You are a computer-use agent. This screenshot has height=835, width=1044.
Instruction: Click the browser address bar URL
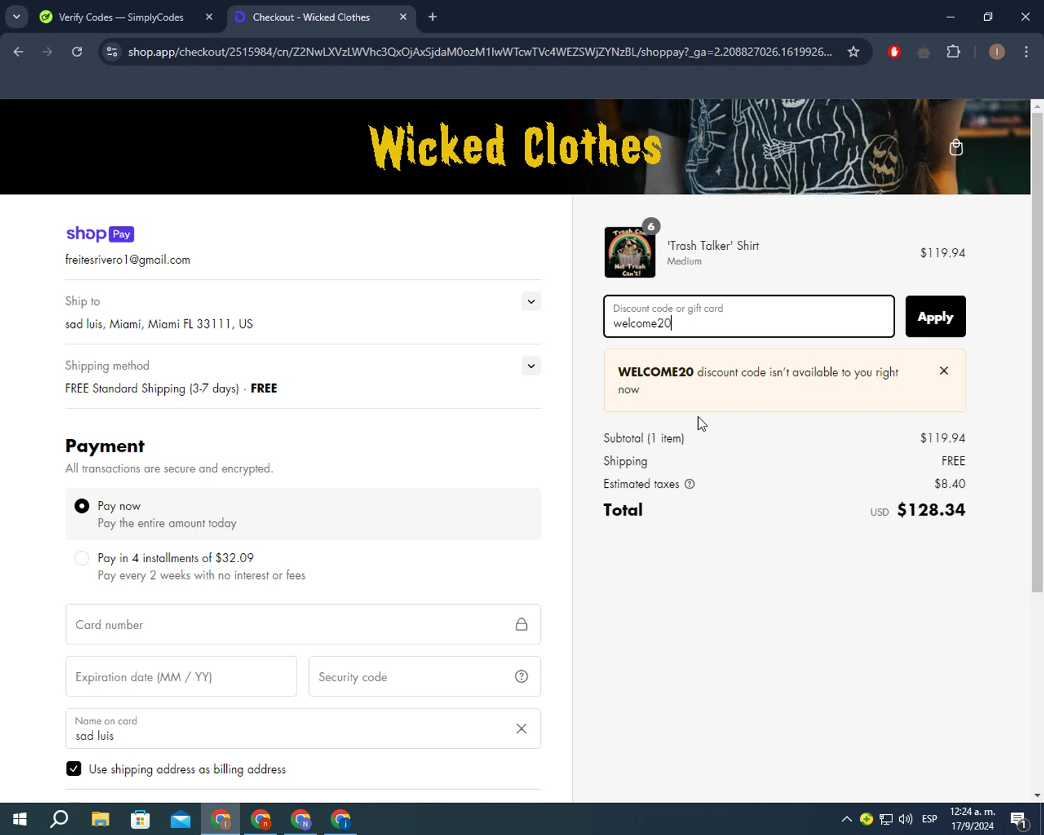[480, 51]
